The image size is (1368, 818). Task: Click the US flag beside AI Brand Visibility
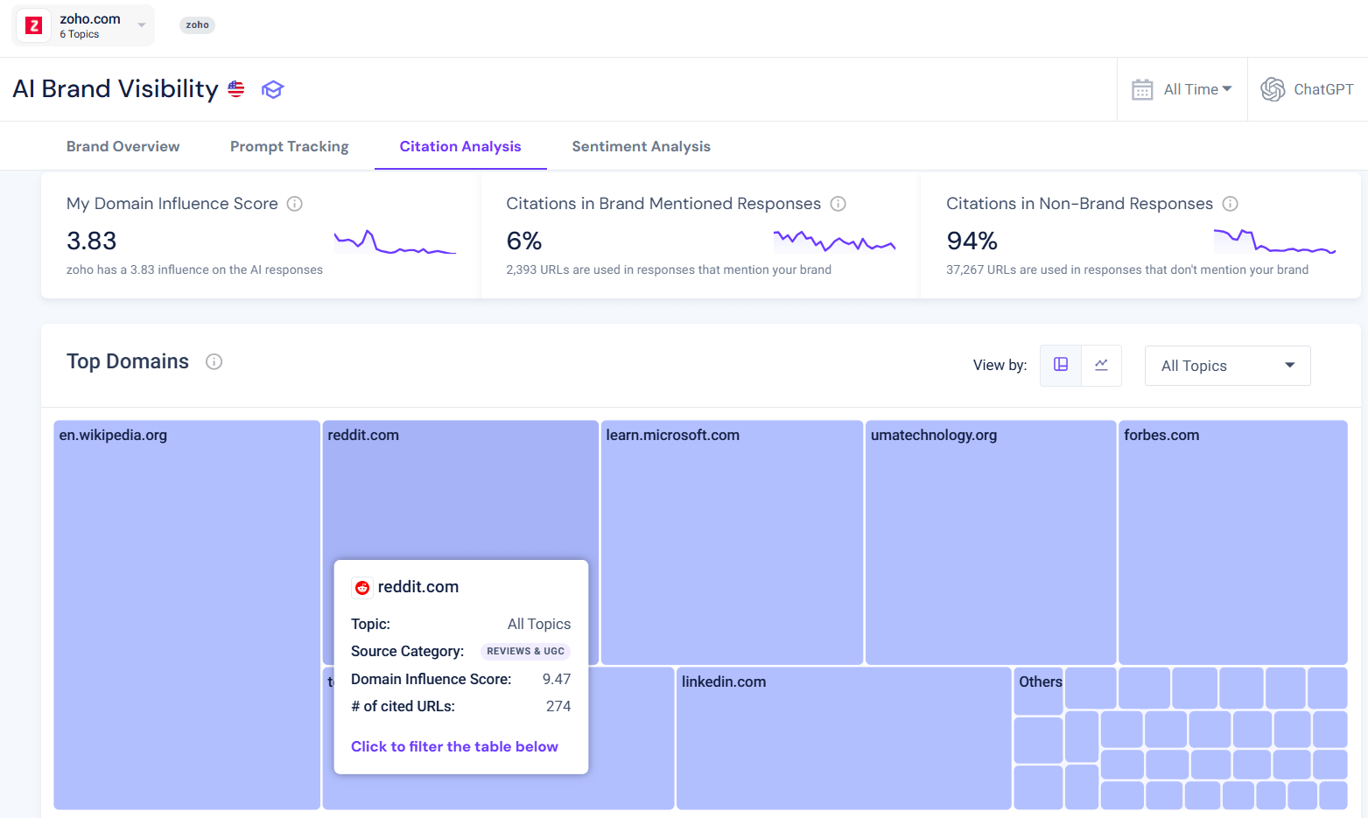tap(235, 88)
